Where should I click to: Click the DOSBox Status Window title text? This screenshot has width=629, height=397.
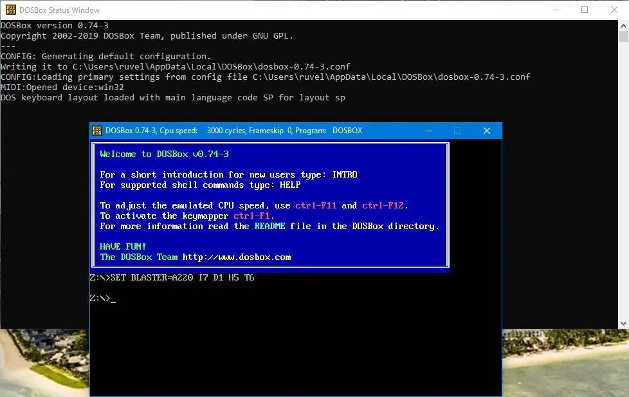pos(59,10)
